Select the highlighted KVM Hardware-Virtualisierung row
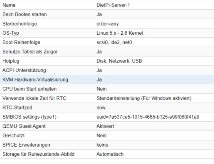This screenshot has height=164, width=214. [107, 79]
